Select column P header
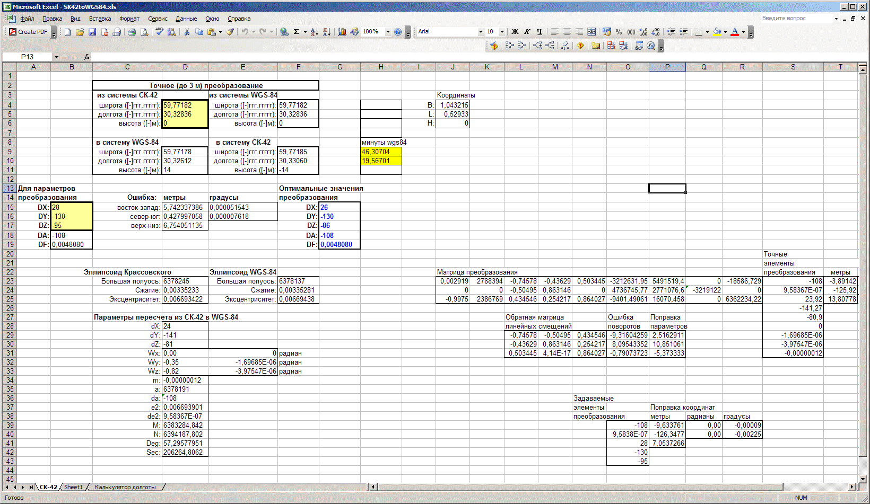This screenshot has height=504, width=870. coord(667,67)
